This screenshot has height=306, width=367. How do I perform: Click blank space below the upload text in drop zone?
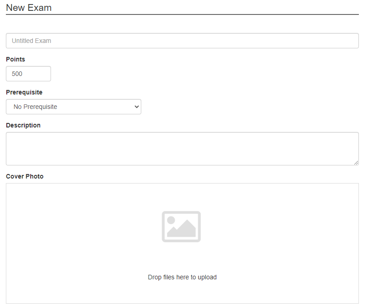pyautogui.click(x=182, y=293)
